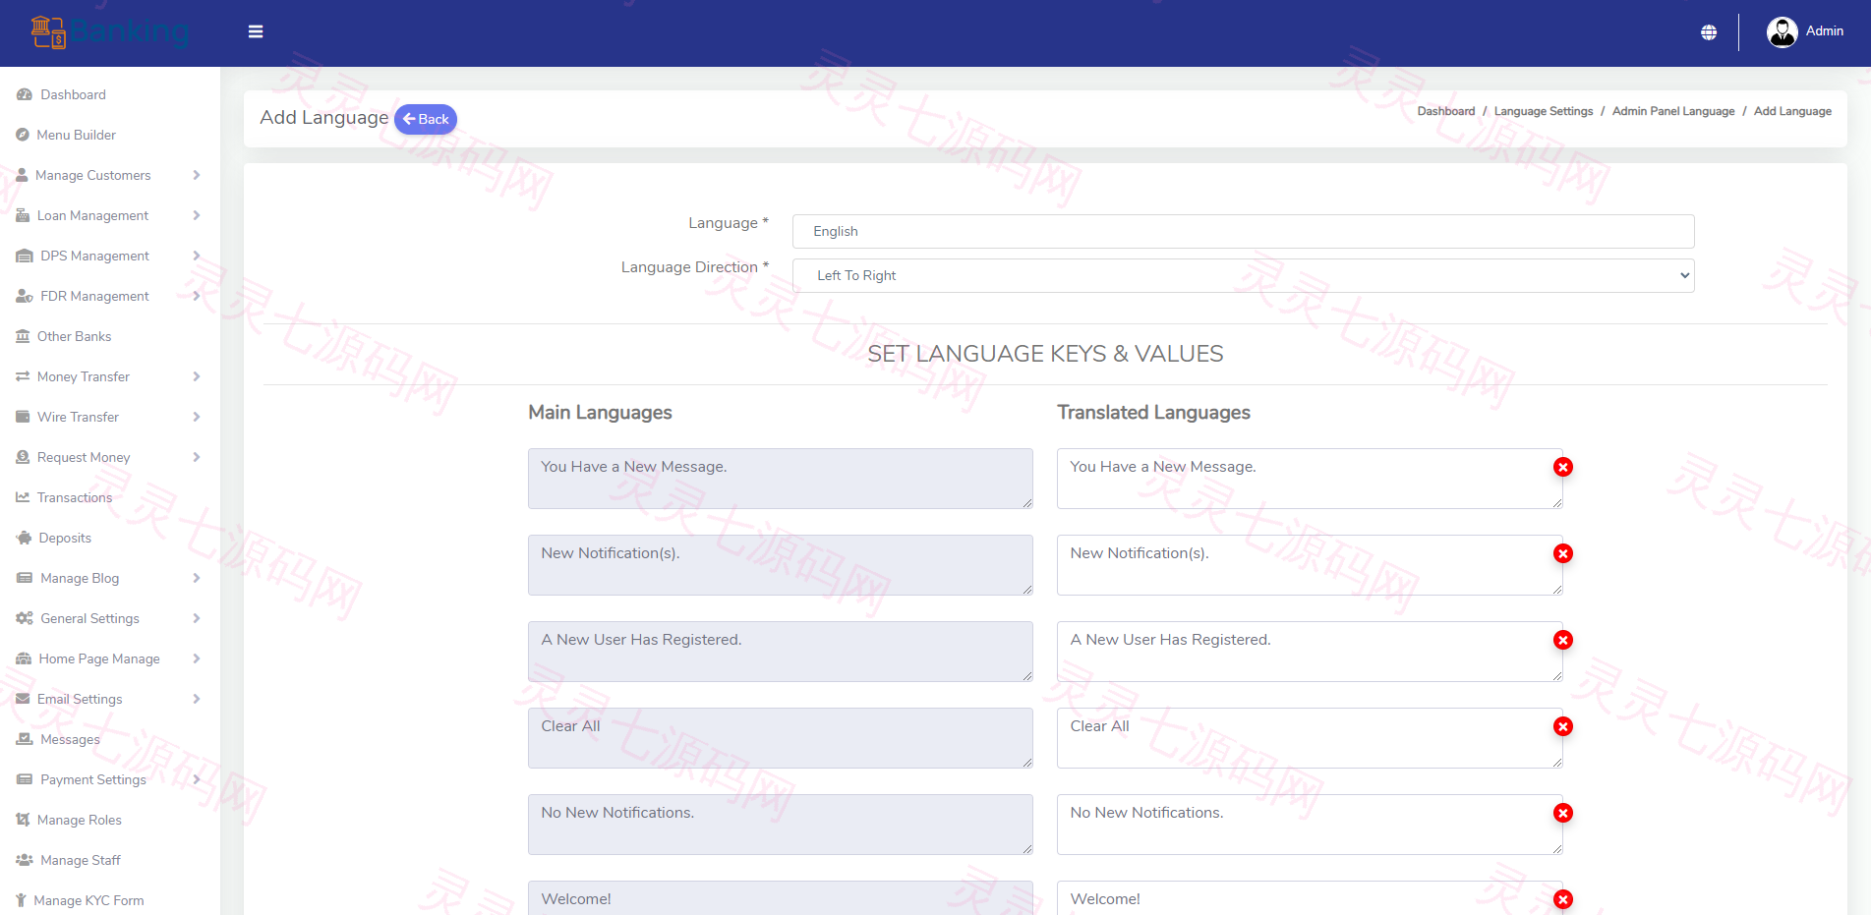Open the Language Direction dropdown
Screen dimensions: 1871x915
pos(1243,275)
